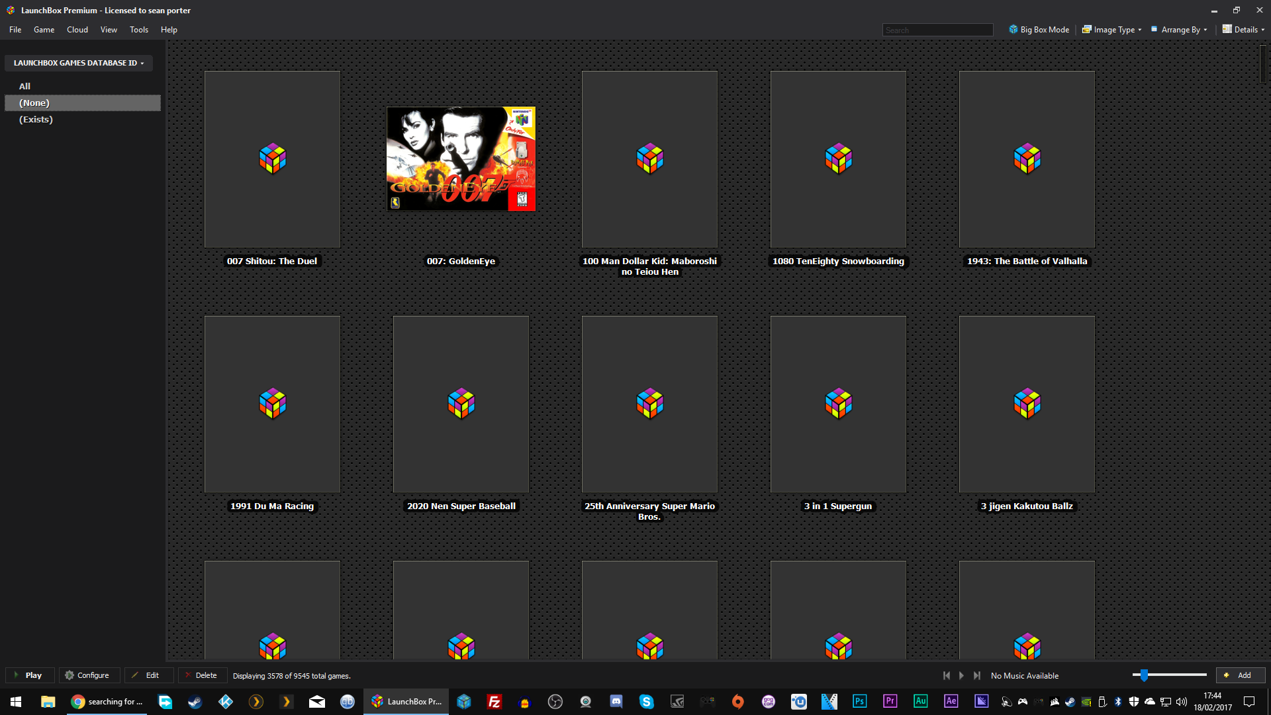Switch to Big Box Mode
This screenshot has height=715, width=1271.
pos(1039,30)
